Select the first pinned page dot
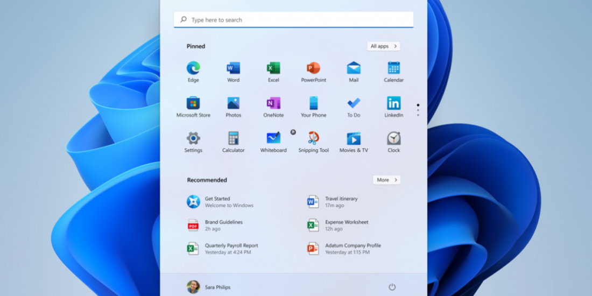This screenshot has width=592, height=296. pos(418,105)
